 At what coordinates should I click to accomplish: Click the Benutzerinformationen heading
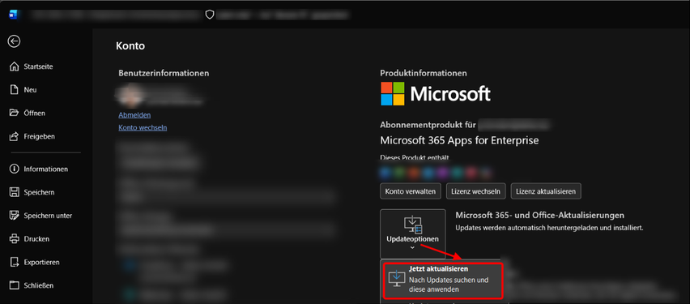pyautogui.click(x=164, y=73)
